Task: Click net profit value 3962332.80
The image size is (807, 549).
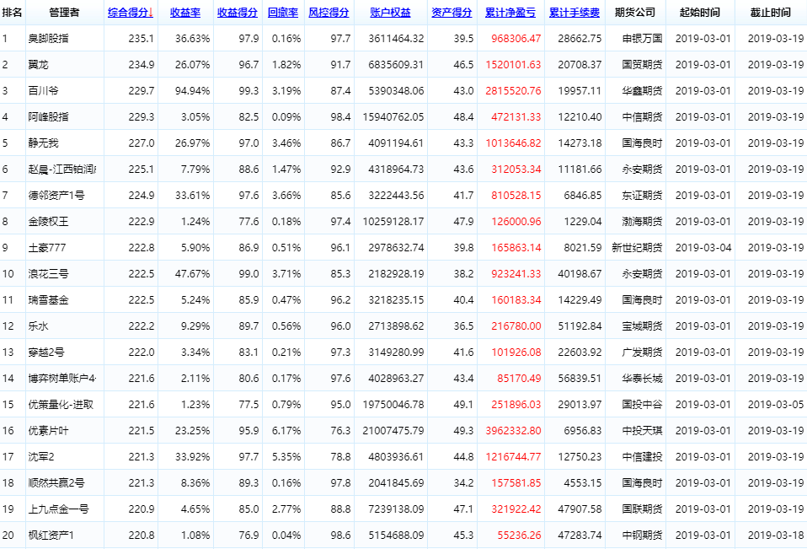Action: click(x=513, y=431)
